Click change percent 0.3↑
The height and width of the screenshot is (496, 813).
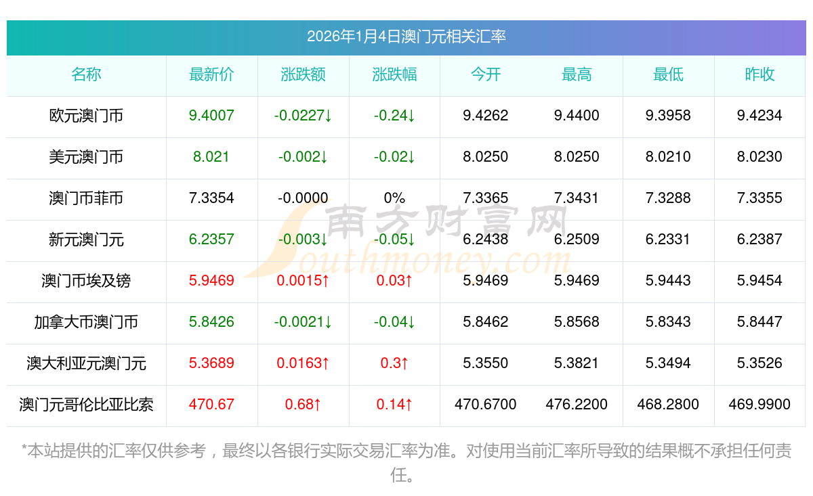[394, 363]
